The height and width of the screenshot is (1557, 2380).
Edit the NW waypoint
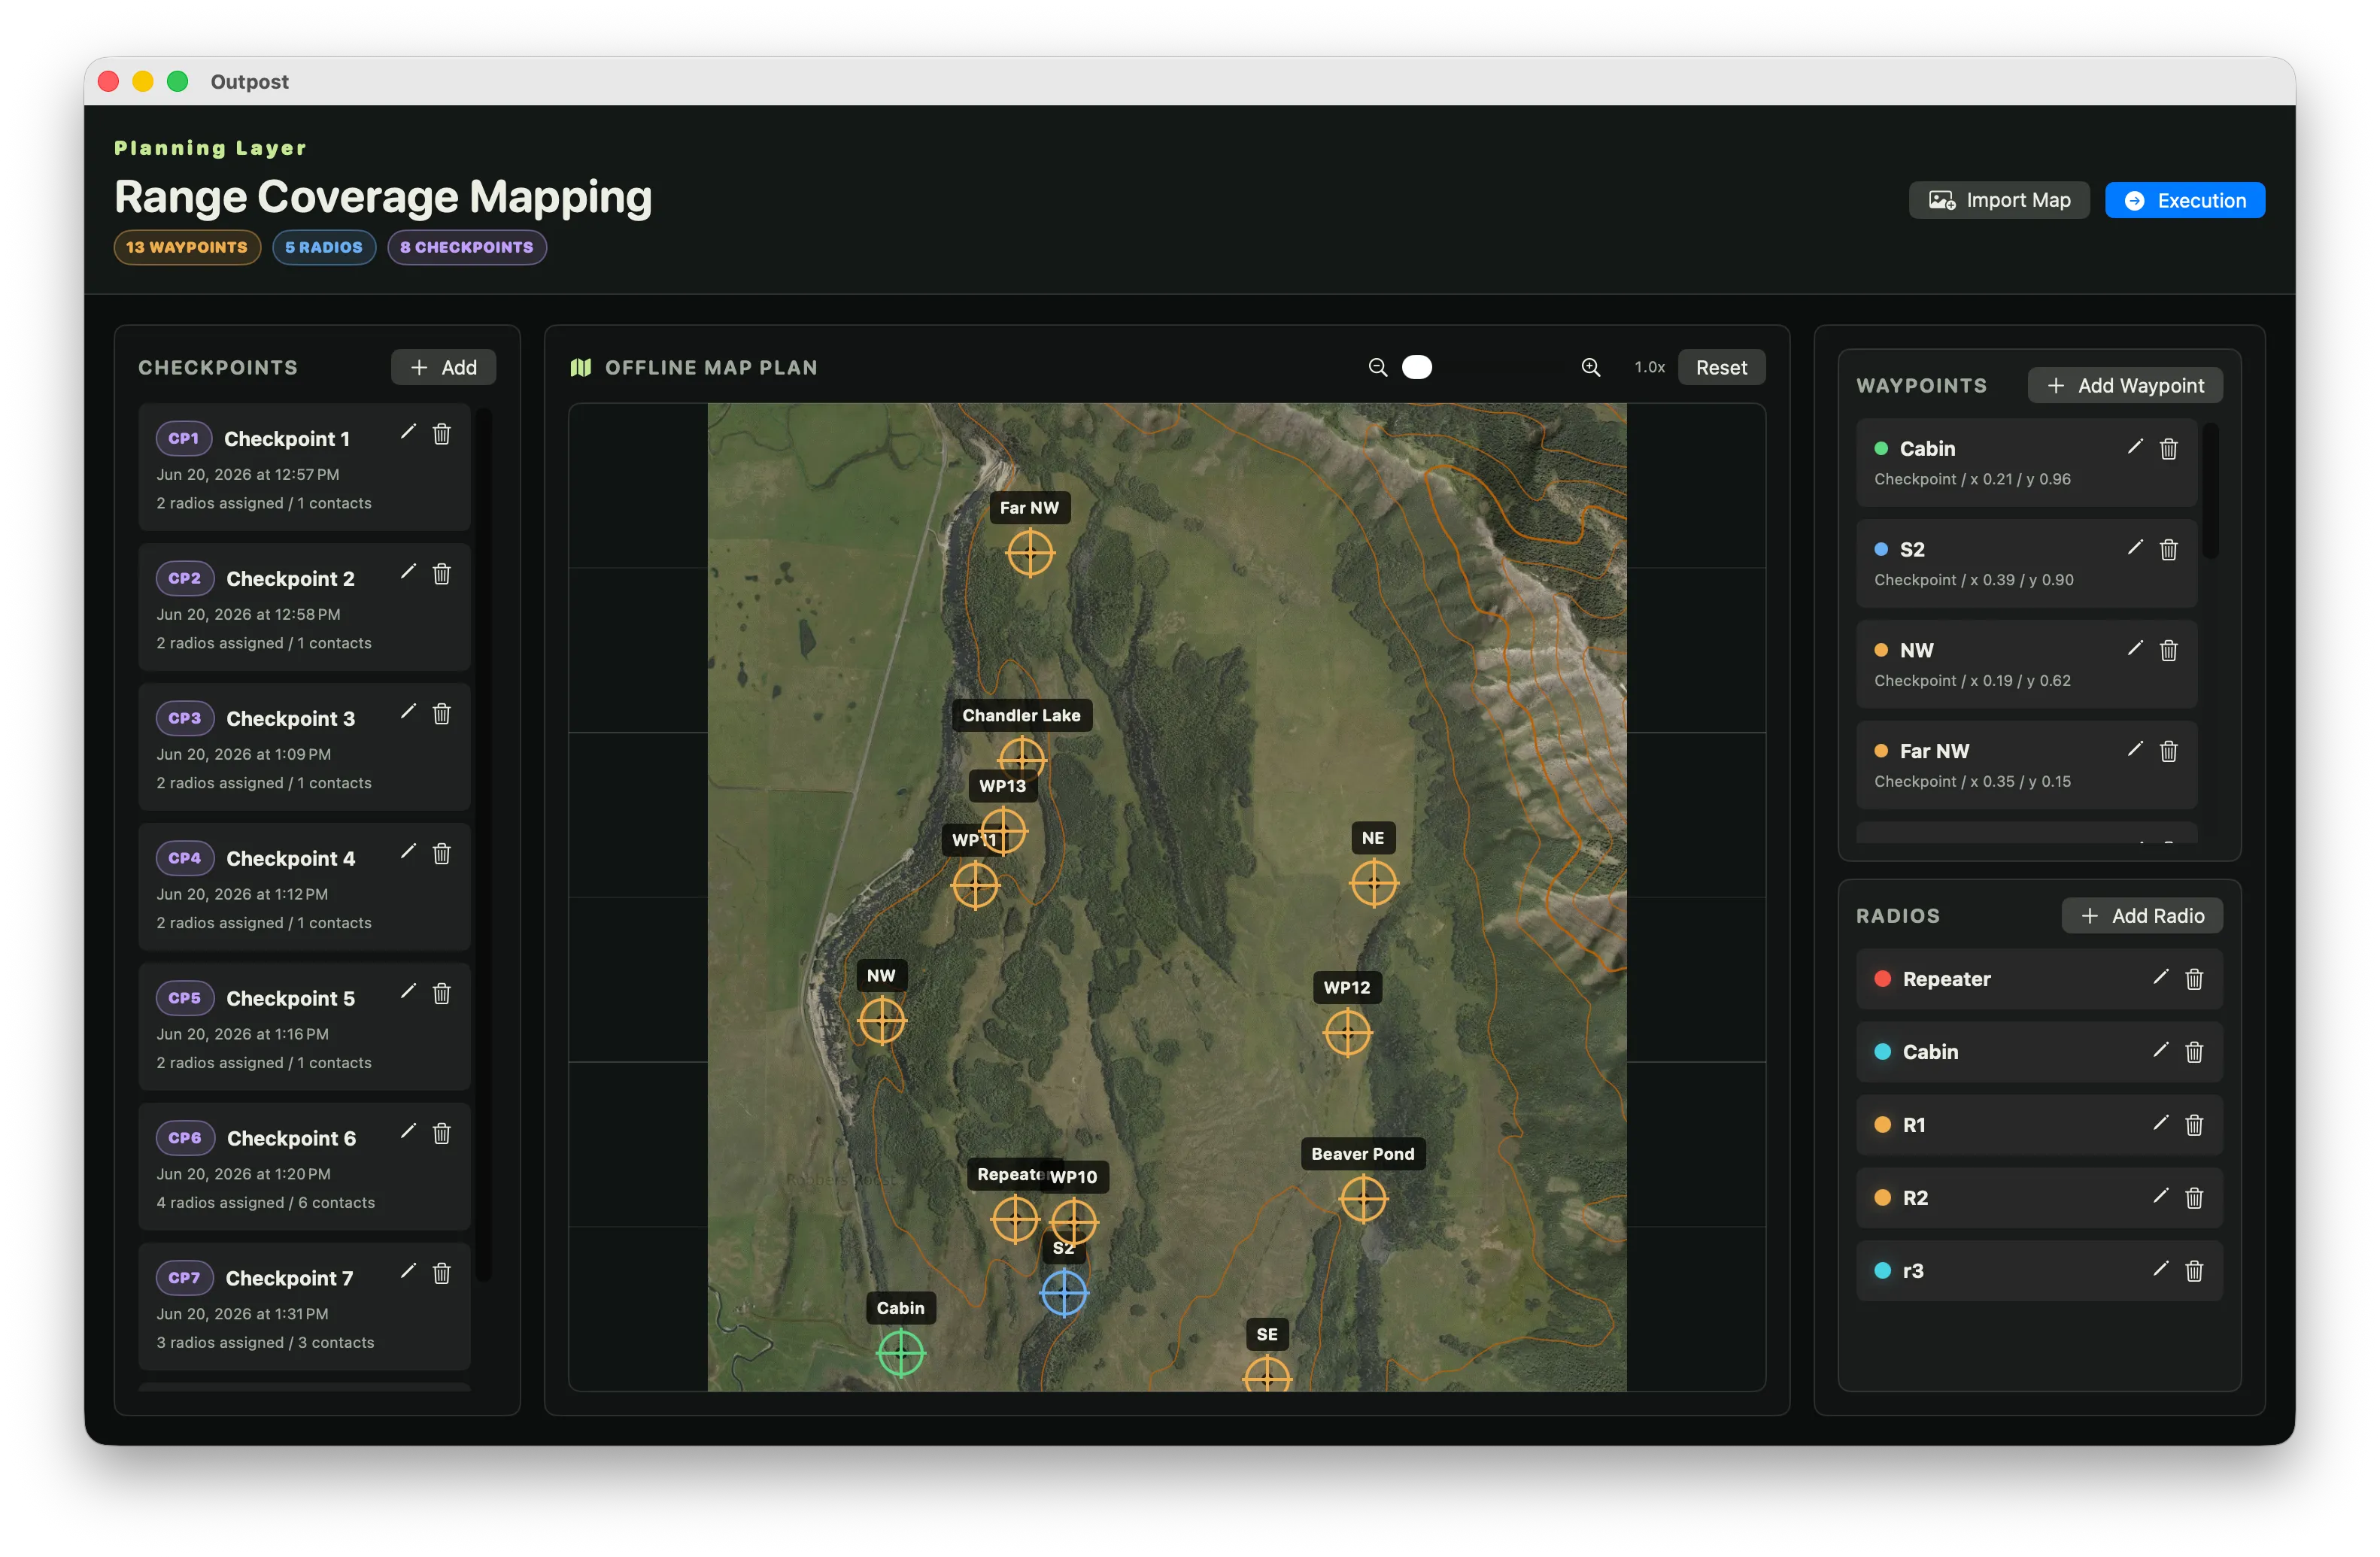pyautogui.click(x=2135, y=649)
